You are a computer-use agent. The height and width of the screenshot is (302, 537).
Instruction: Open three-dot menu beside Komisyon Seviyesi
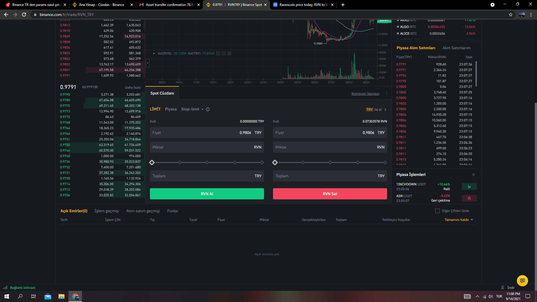click(387, 93)
